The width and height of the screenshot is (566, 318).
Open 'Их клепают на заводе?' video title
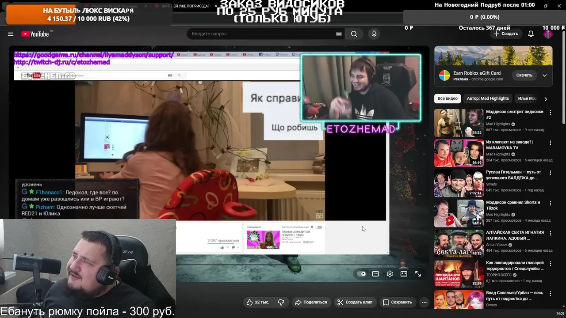point(510,145)
